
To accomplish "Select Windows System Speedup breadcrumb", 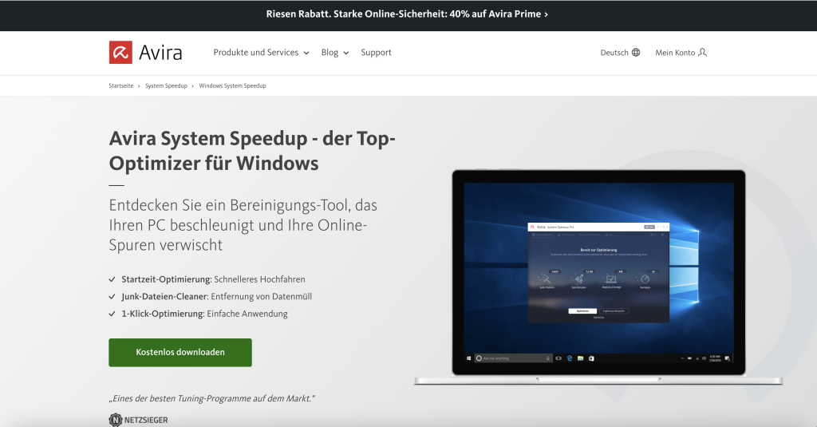I will click(232, 85).
